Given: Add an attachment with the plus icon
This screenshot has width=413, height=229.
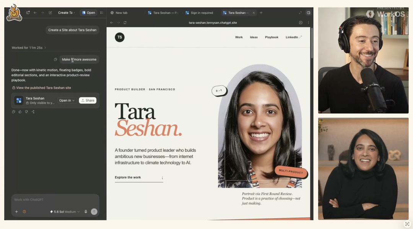Looking at the screenshot, I should [x=16, y=212].
